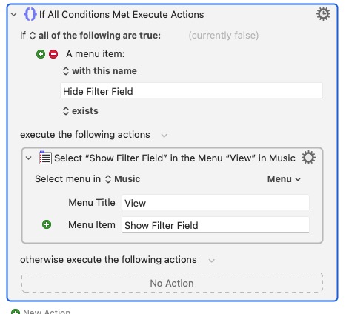This screenshot has width=346, height=314.
Task: Open the Menu dropdown button
Action: tap(284, 179)
